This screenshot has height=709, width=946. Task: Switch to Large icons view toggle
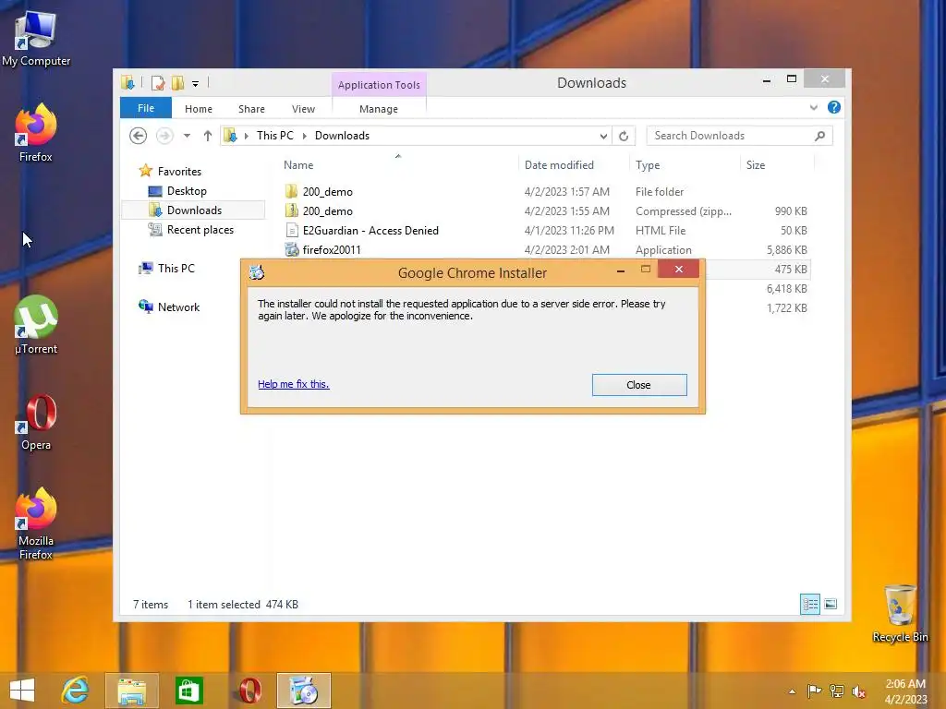click(831, 604)
